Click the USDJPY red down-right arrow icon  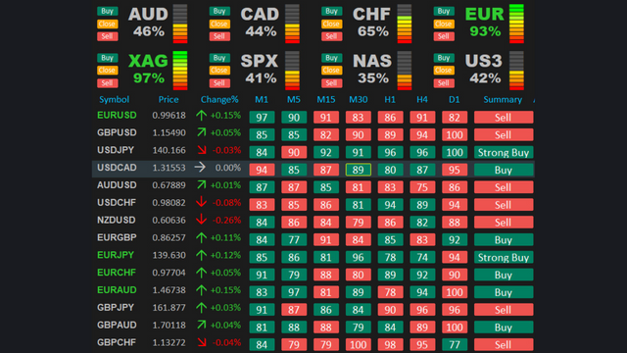(202, 150)
